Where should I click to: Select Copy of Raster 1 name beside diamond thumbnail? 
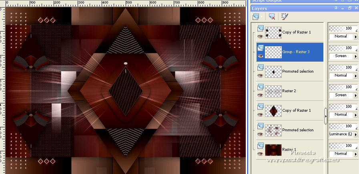click(297, 110)
